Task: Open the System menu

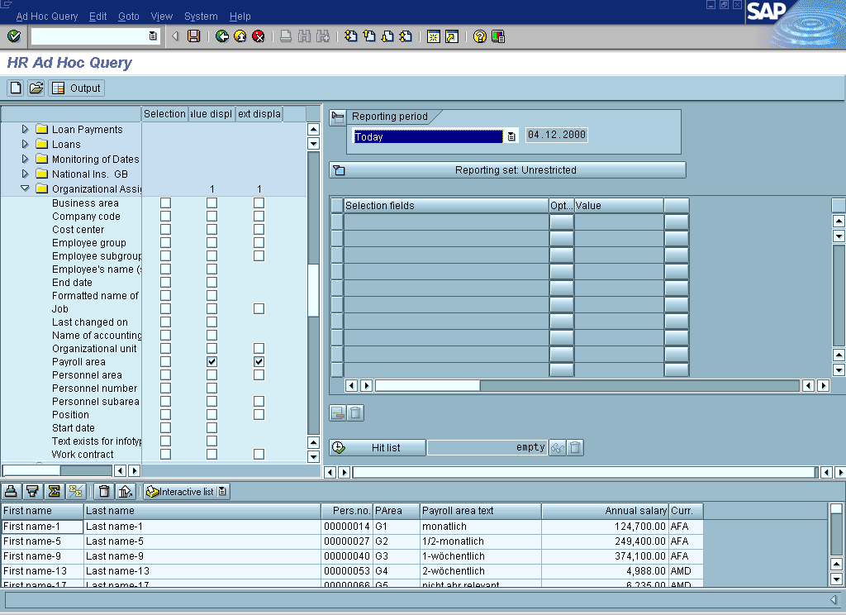Action: click(201, 17)
